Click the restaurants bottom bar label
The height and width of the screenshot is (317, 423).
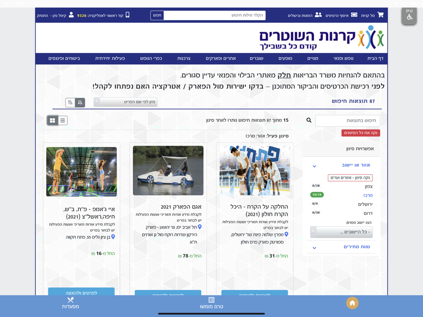[x=70, y=306]
